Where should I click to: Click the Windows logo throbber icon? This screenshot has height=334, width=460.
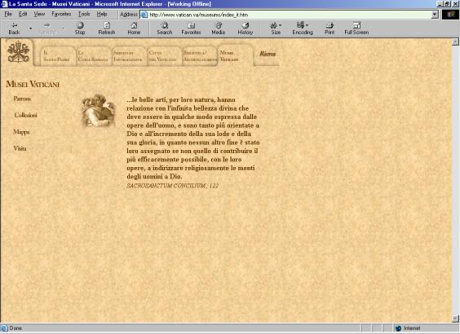click(450, 15)
